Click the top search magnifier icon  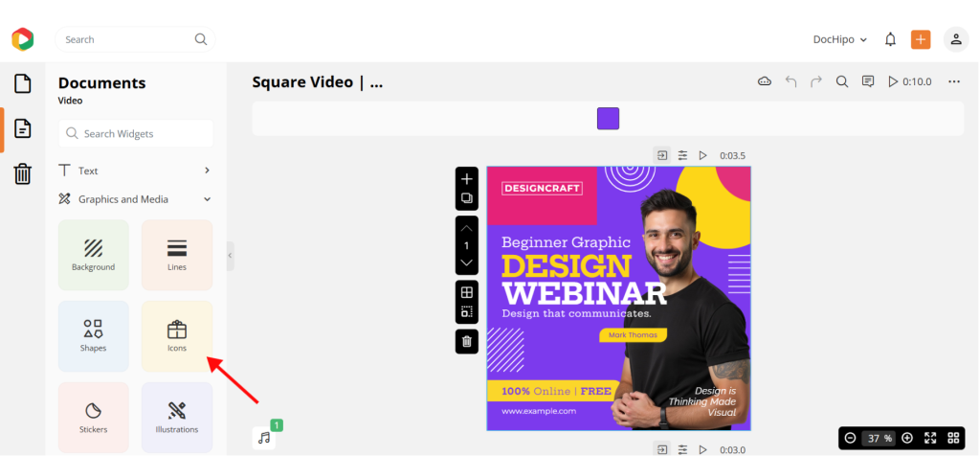201,39
